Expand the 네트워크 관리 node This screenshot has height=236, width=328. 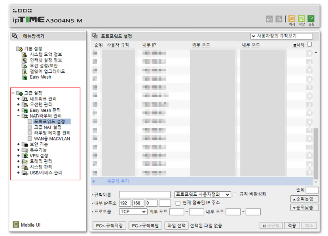19,99
